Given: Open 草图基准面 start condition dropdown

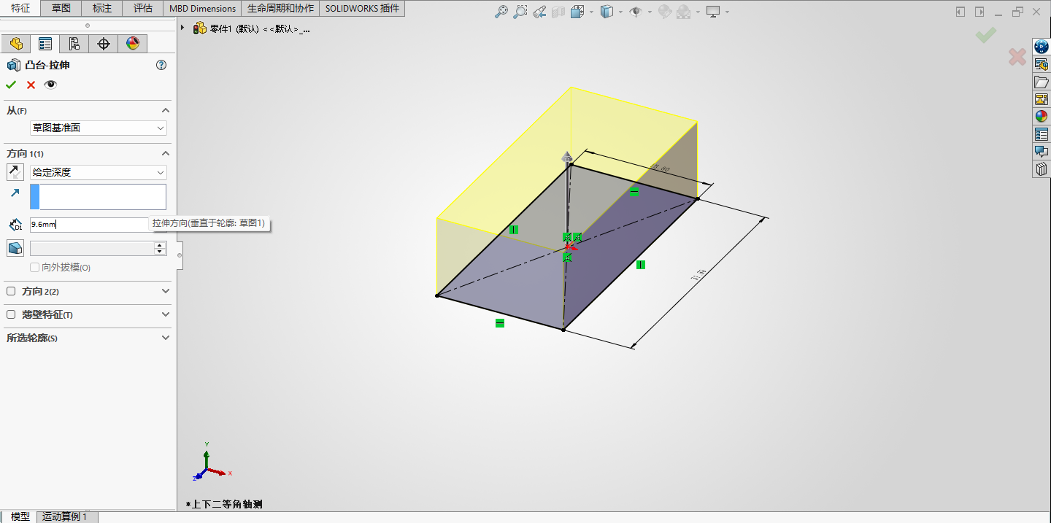Looking at the screenshot, I should tap(99, 128).
